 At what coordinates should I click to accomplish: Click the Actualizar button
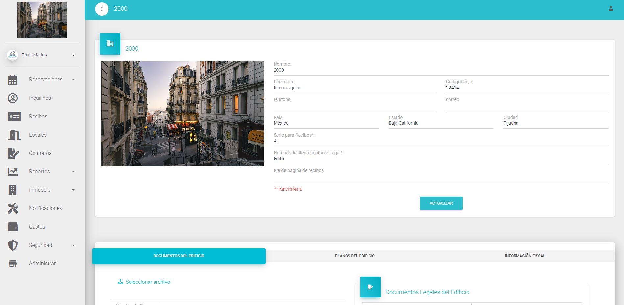pyautogui.click(x=441, y=203)
